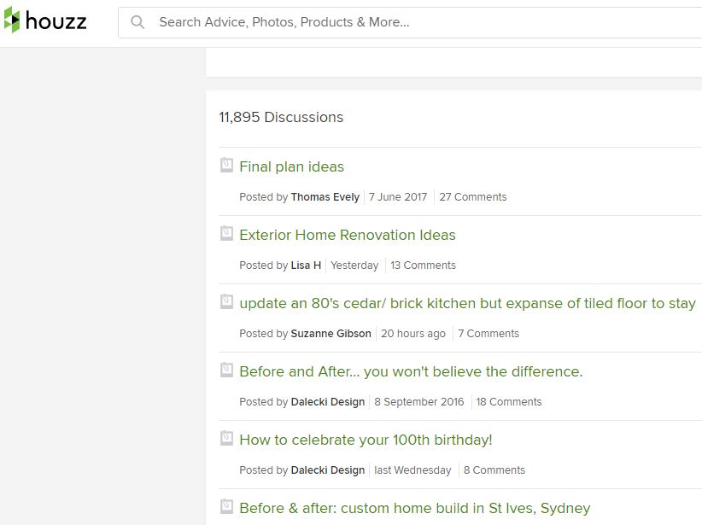The image size is (702, 525).
Task: Open the Final plan ideas discussion
Action: (x=291, y=167)
